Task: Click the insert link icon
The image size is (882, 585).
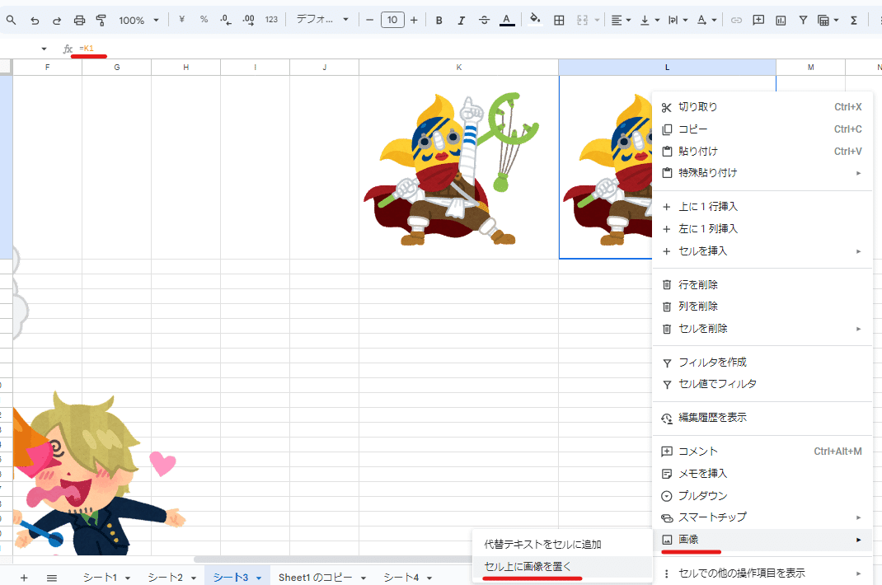Action: (x=736, y=21)
